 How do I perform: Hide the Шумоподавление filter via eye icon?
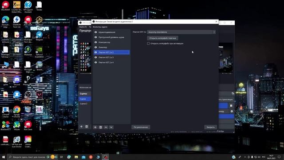pos(96,32)
